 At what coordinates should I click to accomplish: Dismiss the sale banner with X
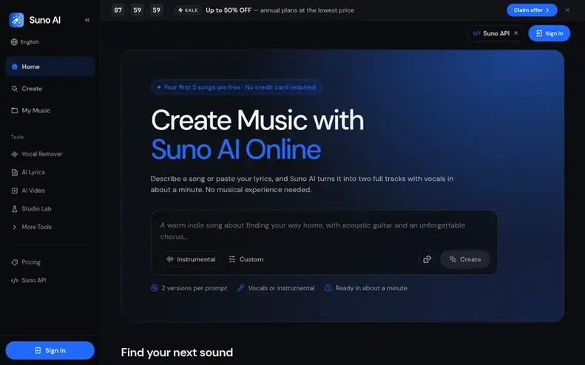click(x=567, y=10)
